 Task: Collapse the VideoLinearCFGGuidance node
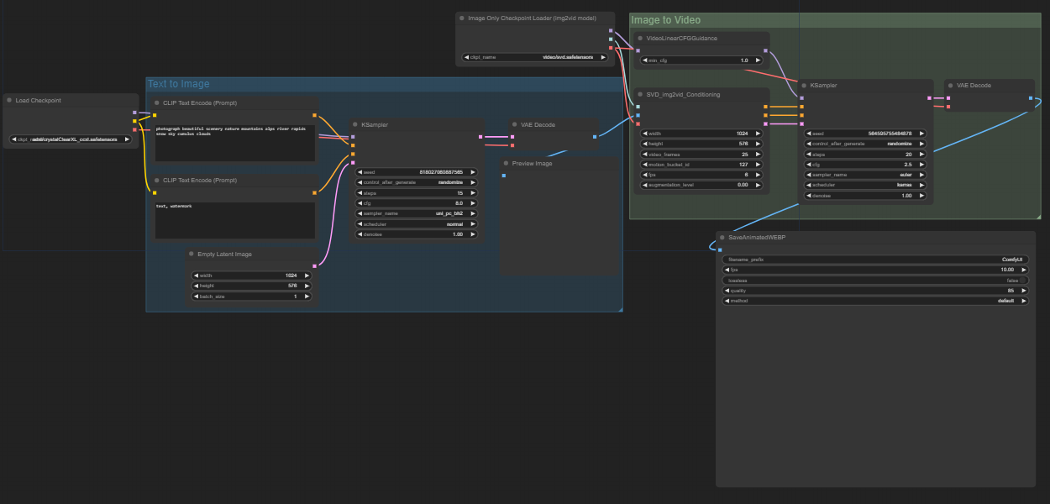point(639,38)
